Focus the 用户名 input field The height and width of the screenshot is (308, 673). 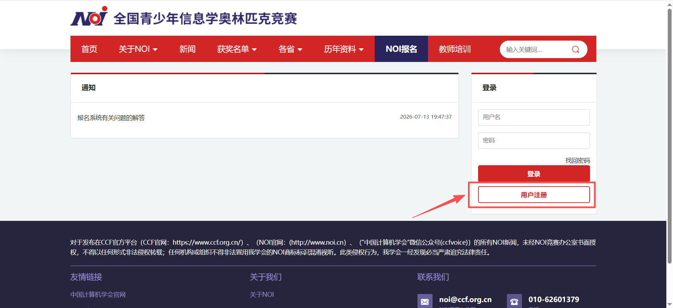coord(534,117)
